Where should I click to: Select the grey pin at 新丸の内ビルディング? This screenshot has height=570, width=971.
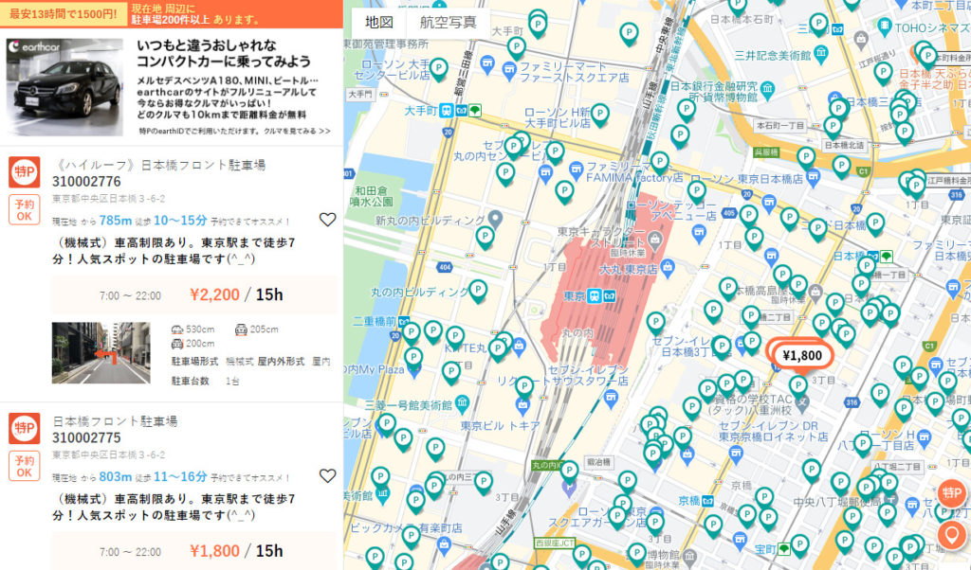(x=495, y=218)
